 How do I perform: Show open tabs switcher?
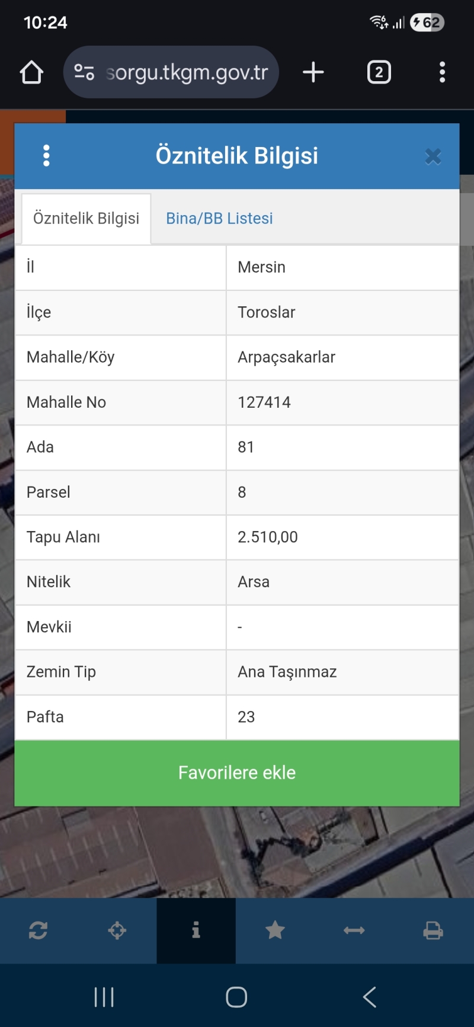379,72
